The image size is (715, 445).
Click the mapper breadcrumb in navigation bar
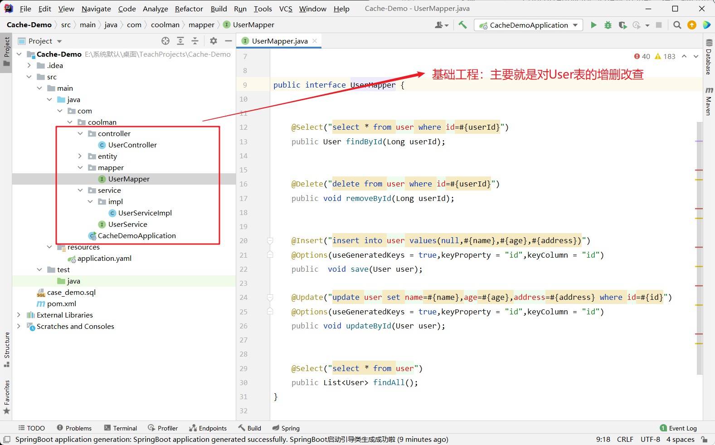[x=201, y=25]
